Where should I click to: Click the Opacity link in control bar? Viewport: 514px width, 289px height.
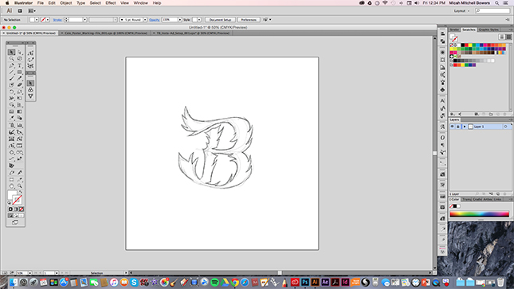click(155, 20)
